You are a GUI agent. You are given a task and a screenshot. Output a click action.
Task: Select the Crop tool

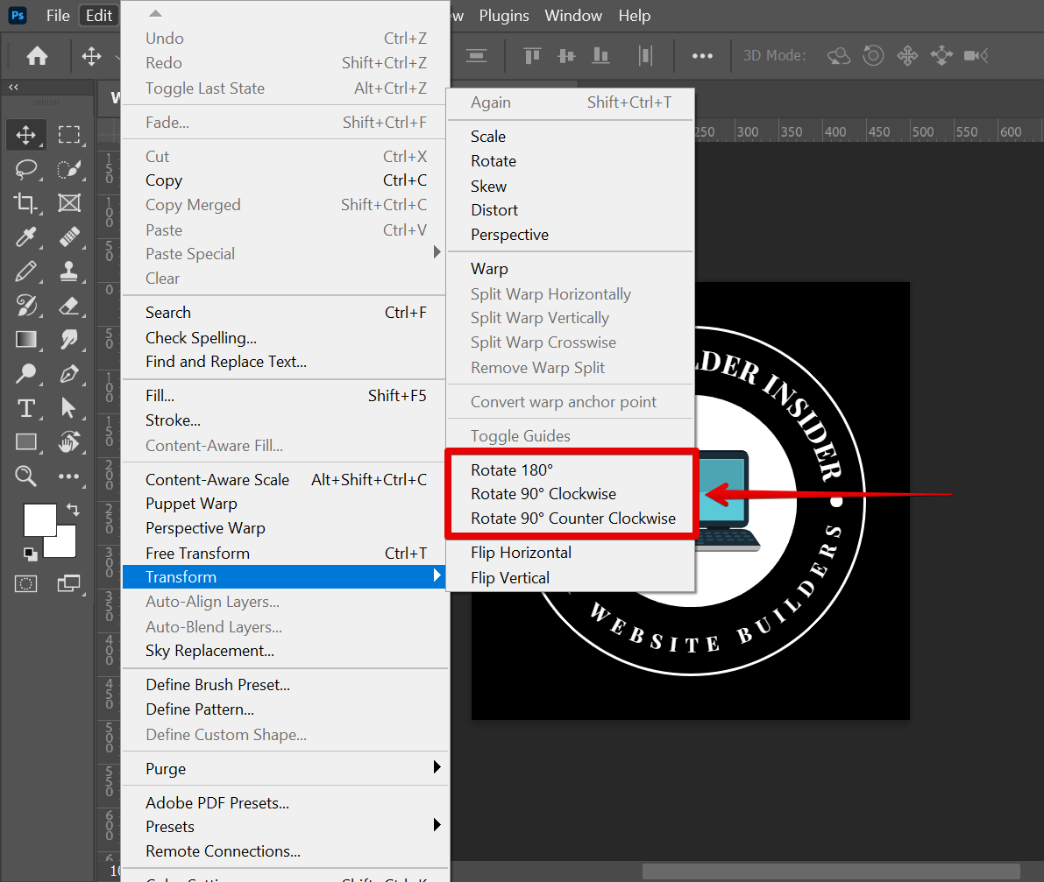point(26,203)
